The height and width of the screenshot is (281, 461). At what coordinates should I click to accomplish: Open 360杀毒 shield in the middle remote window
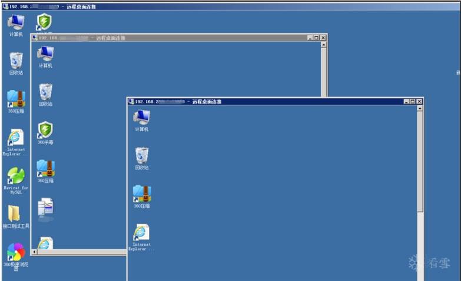(45, 130)
